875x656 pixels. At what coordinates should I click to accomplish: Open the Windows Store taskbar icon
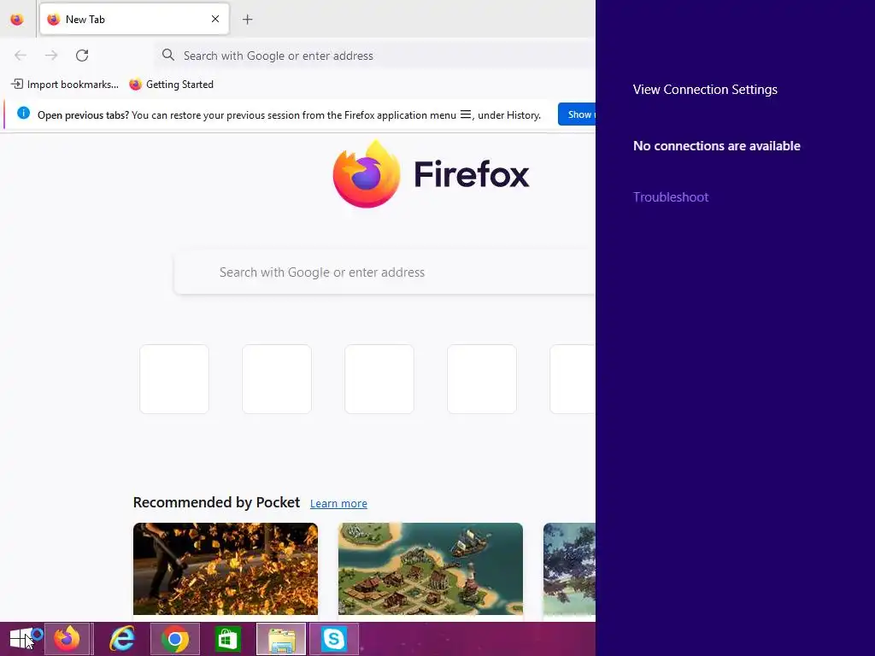[x=227, y=639]
